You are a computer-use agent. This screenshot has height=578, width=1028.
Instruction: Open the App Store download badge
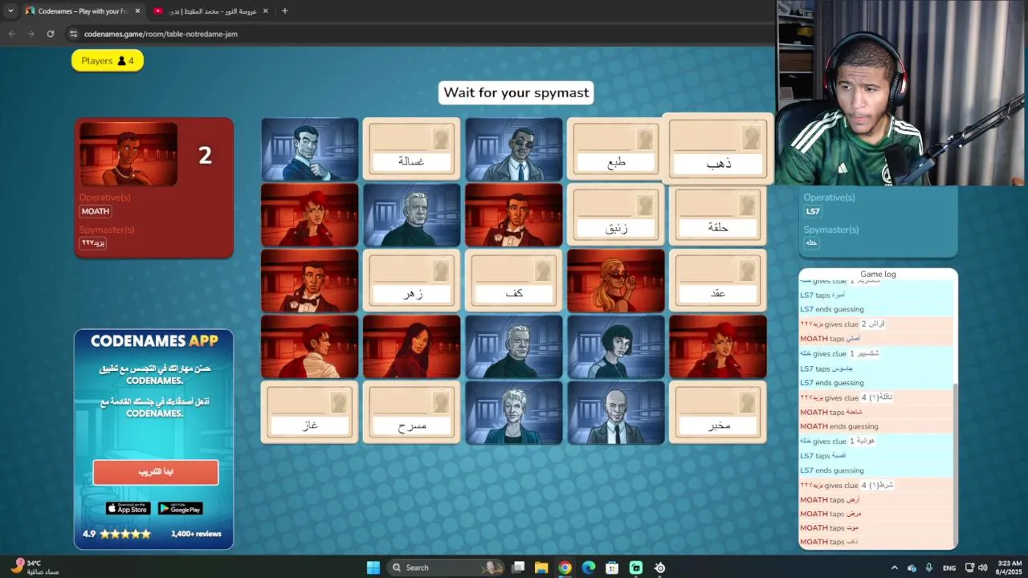click(128, 509)
